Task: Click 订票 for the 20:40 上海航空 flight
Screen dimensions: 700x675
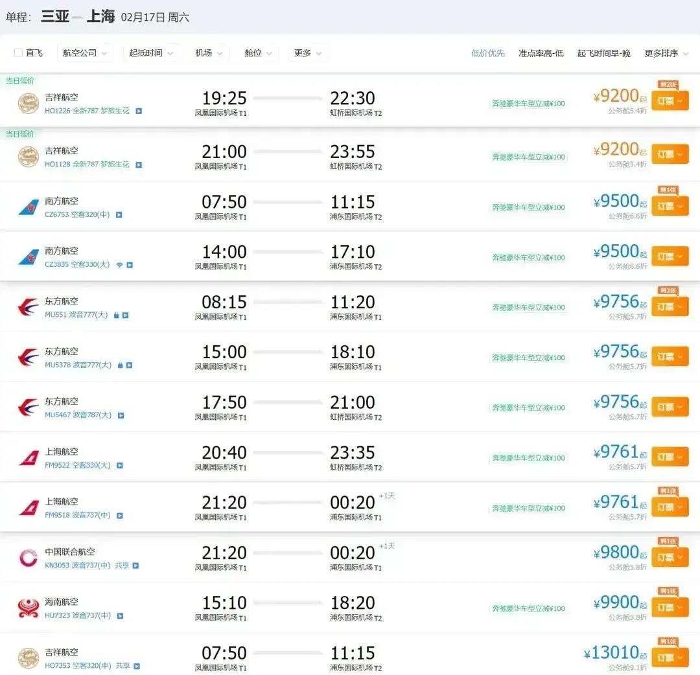Action: point(670,457)
